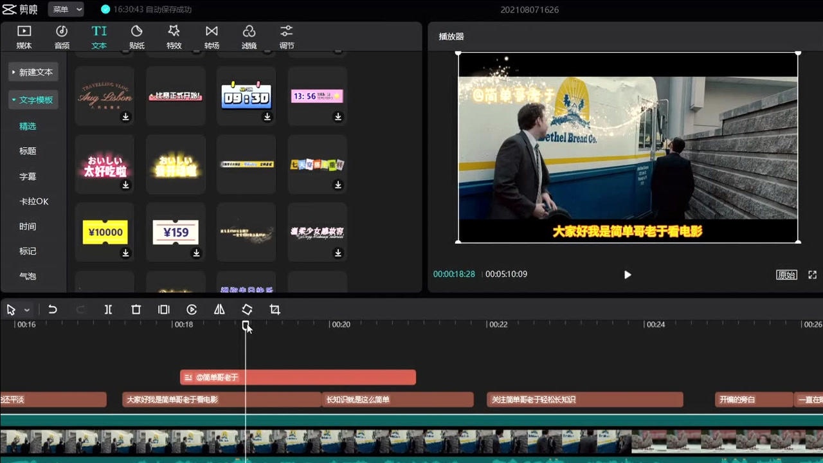This screenshot has height=463, width=823.
Task: Click the top-right resize handle in the player
Action: 798,53
